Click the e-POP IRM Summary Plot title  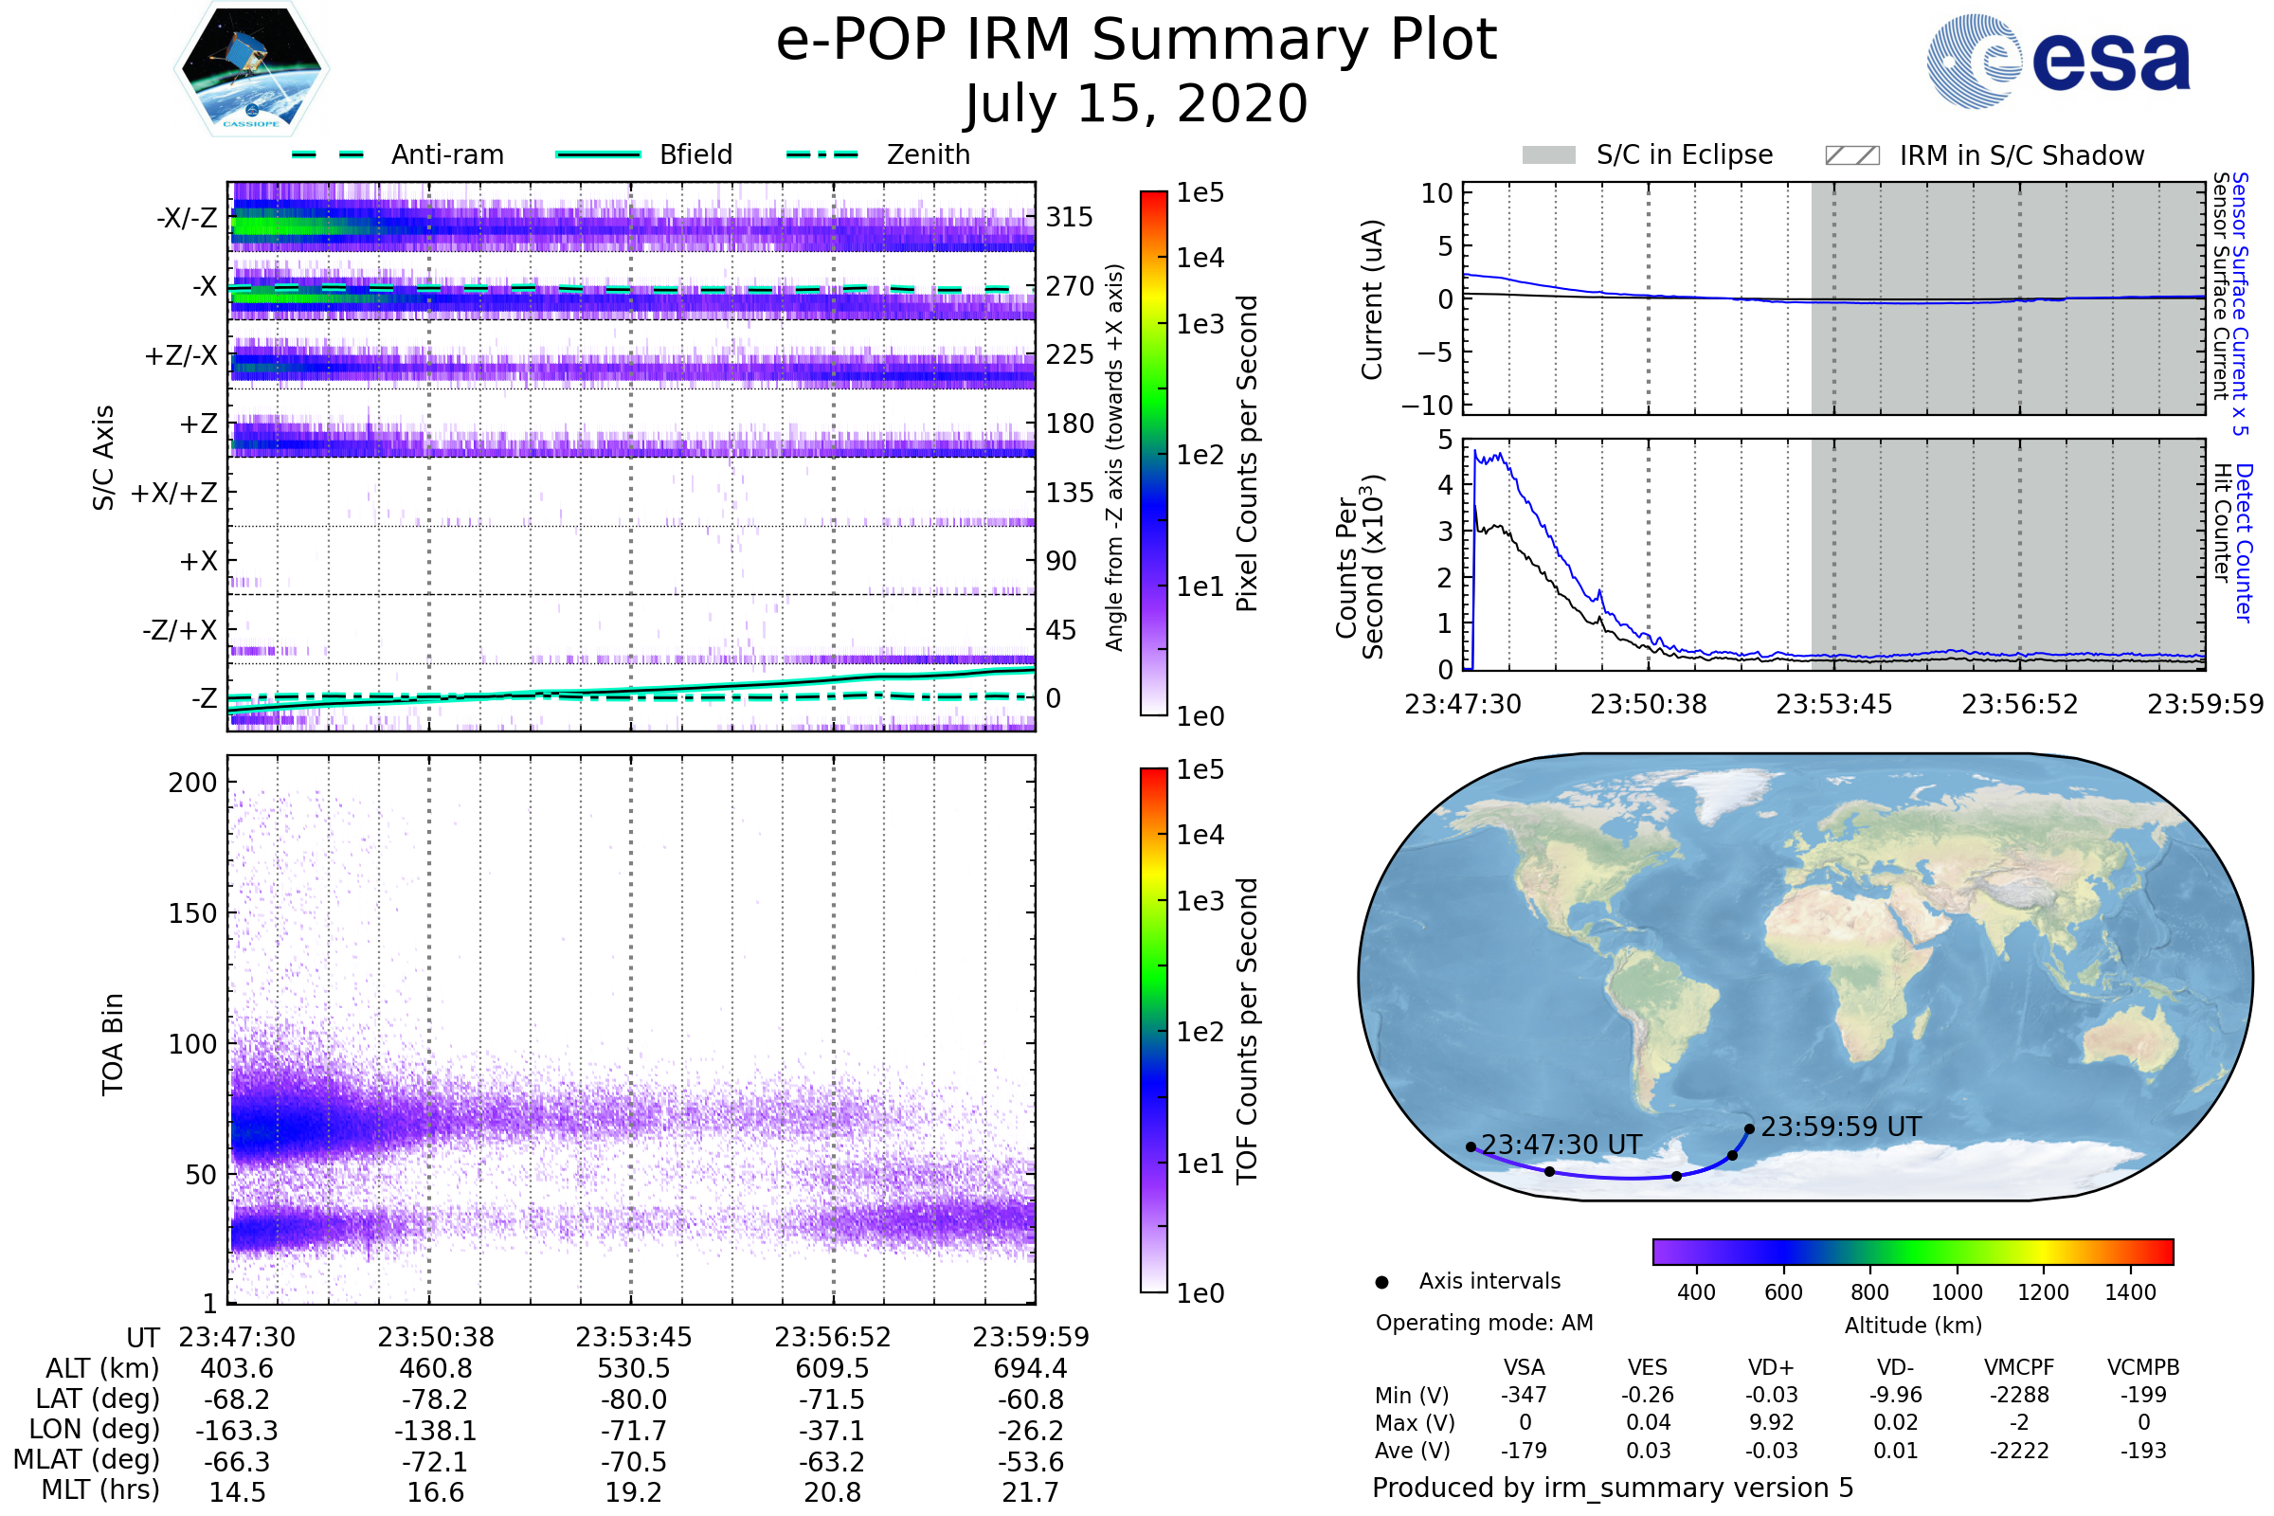1136,41
